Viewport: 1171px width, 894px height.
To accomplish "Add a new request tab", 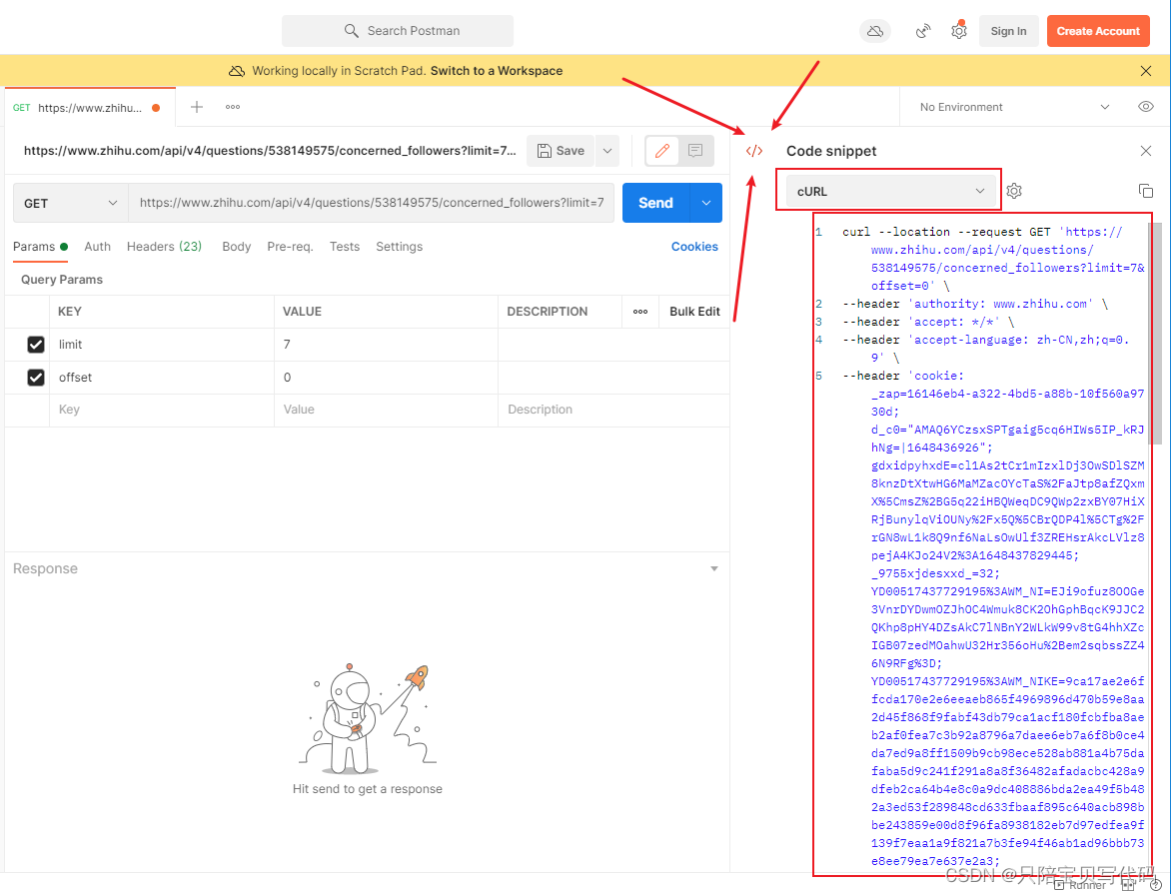I will [197, 107].
